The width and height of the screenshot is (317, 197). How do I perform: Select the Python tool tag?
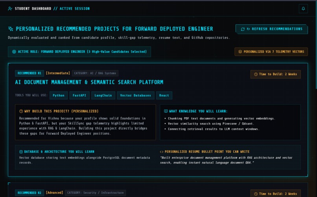(59, 96)
